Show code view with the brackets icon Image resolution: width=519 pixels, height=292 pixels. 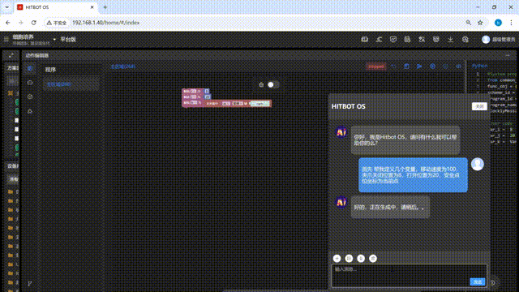coord(458,67)
